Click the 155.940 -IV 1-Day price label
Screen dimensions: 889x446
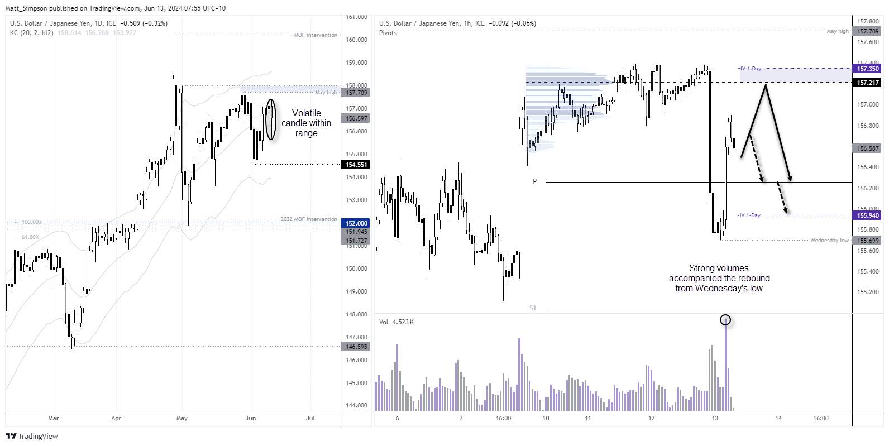tap(868, 215)
